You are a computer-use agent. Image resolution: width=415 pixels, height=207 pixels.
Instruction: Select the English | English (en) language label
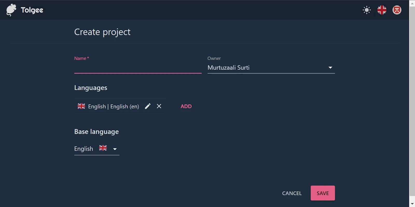point(113,107)
